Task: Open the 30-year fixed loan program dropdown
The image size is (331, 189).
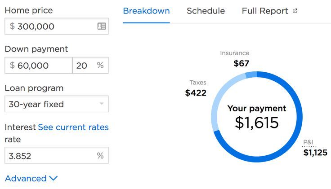Action: pos(57,104)
